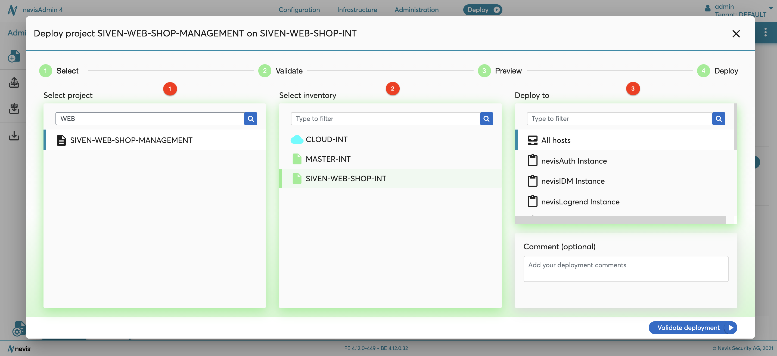
Task: Select the MASTER-INT inventory
Action: pyautogui.click(x=390, y=159)
